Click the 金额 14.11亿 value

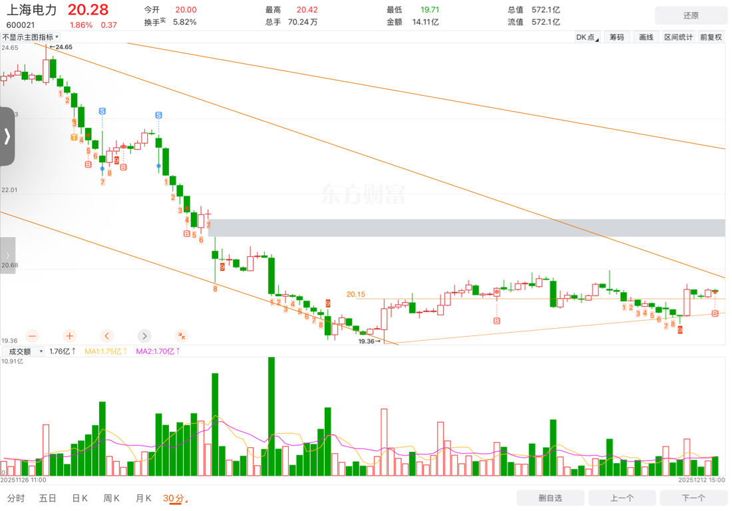[x=425, y=22]
